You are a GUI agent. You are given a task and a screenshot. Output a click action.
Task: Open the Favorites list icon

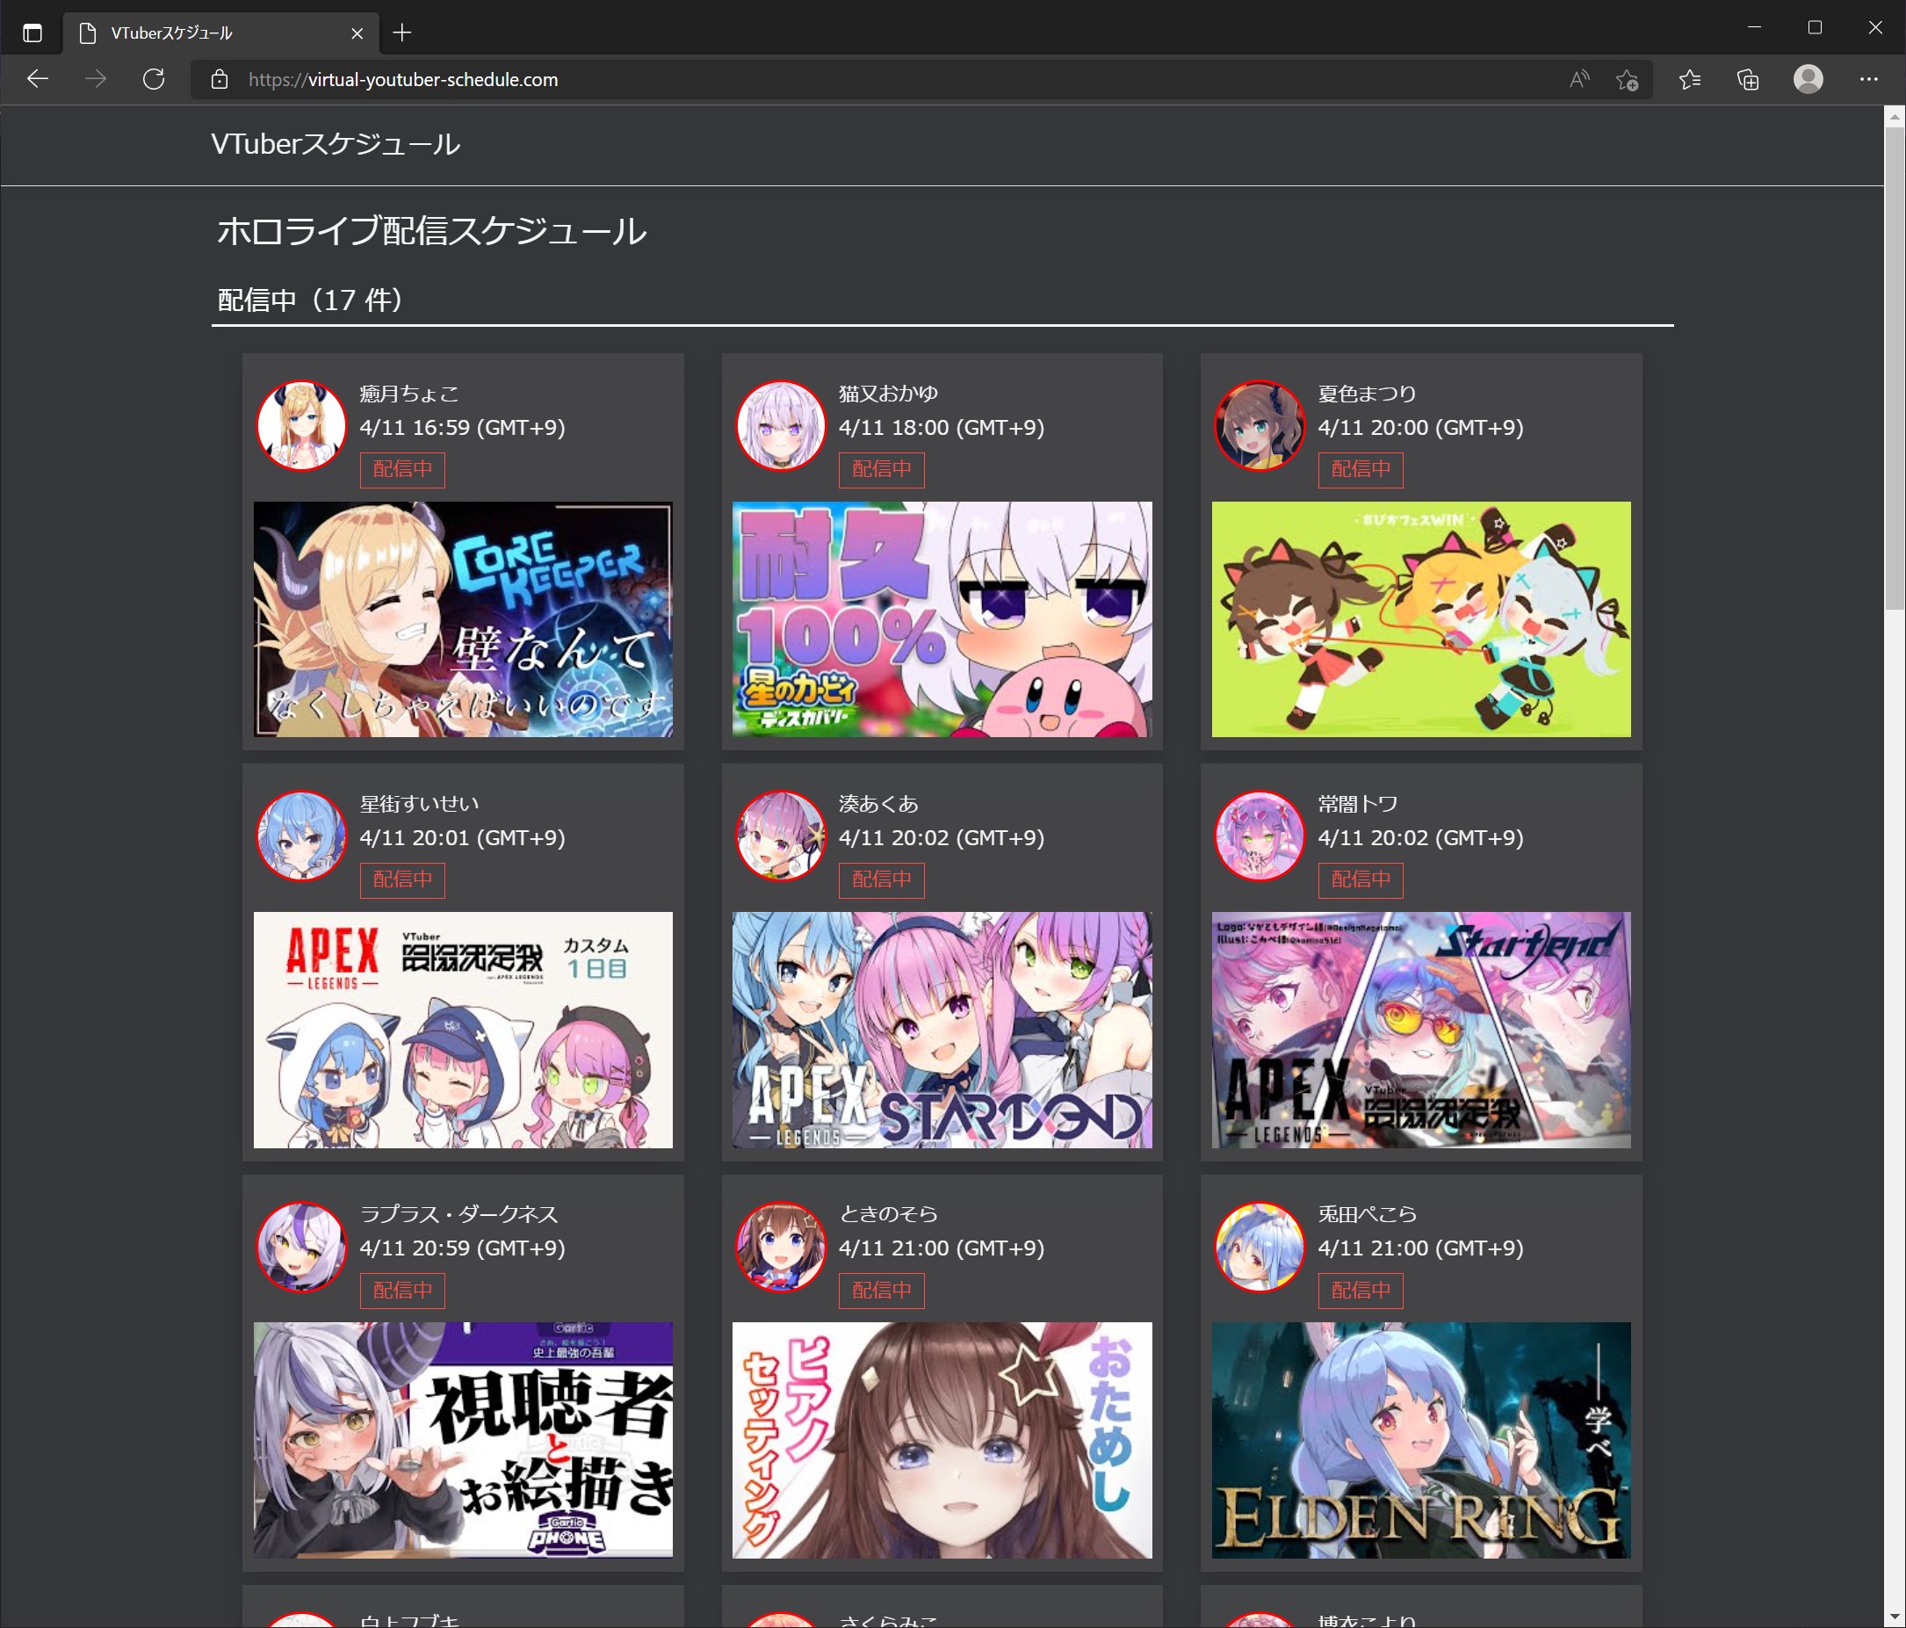(1690, 80)
